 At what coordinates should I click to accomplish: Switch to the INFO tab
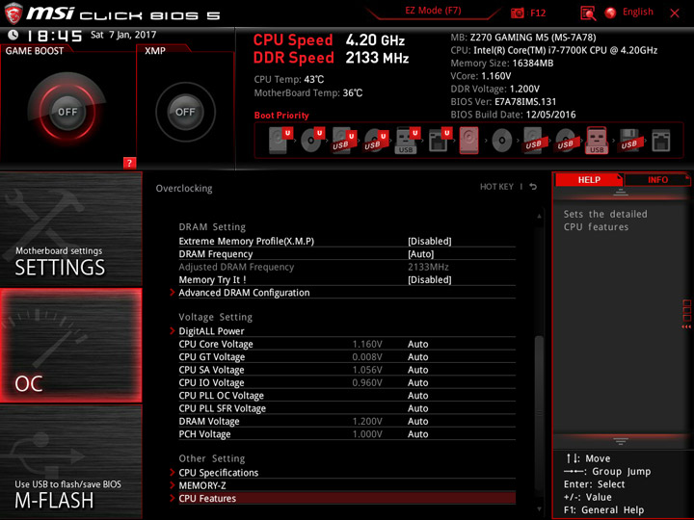coord(657,179)
